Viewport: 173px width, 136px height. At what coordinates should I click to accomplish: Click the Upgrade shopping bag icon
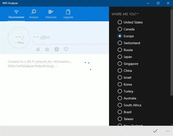tap(68, 12)
